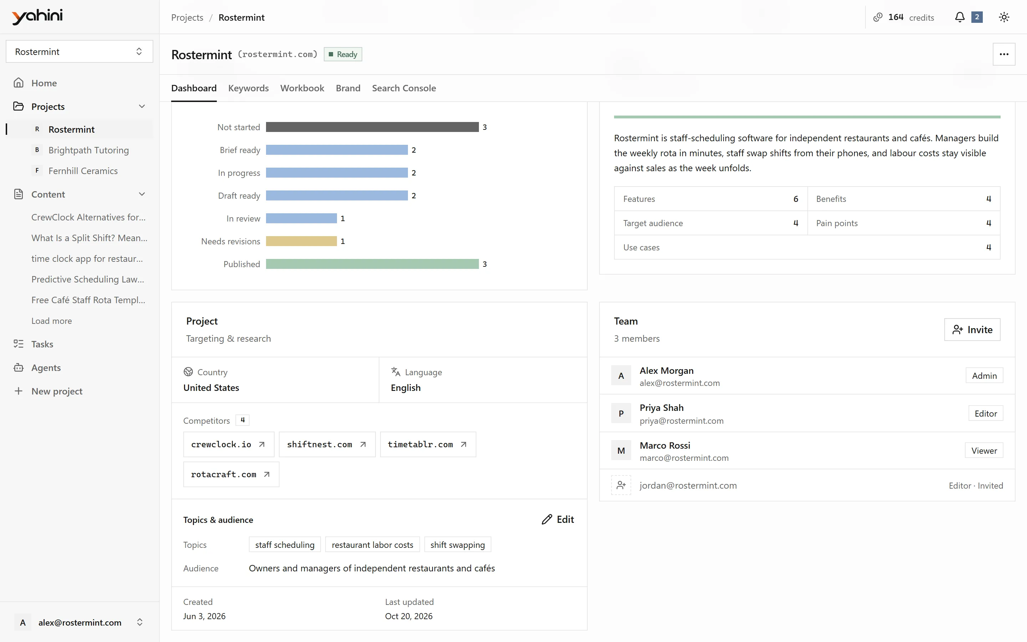Click the plus icon for New project

[18, 391]
